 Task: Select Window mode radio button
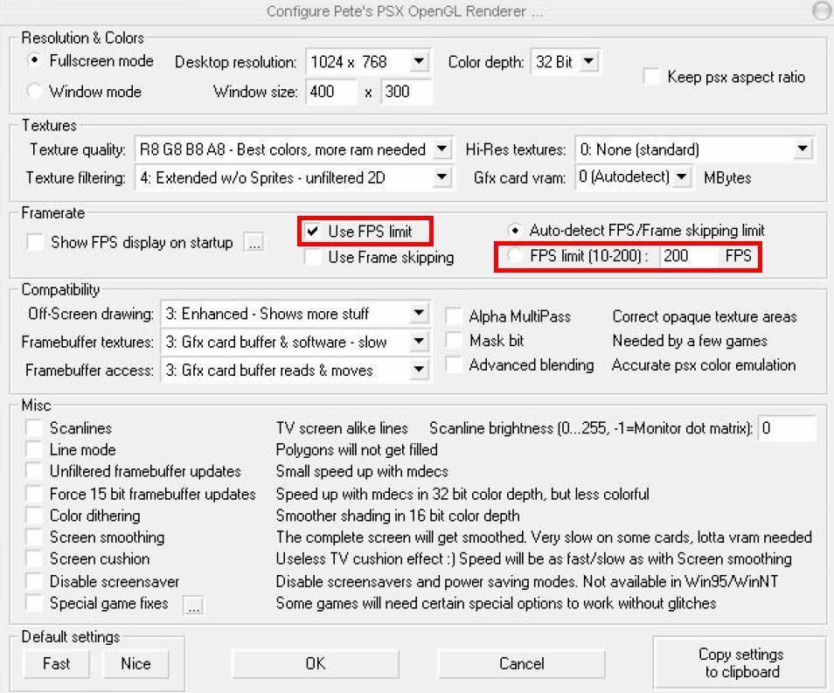pyautogui.click(x=35, y=91)
